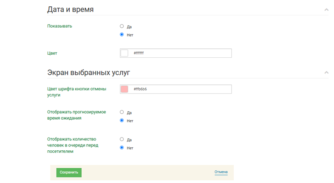Select "Да" for the Показывать option
Image resolution: width=334 pixels, height=183 pixels.
point(122,26)
